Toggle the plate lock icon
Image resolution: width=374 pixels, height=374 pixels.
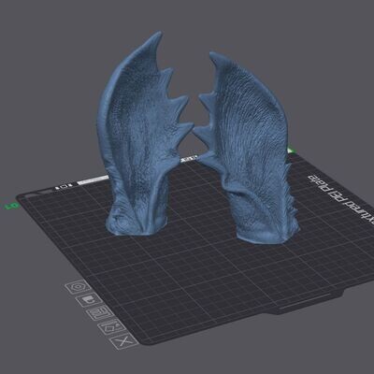(89, 300)
